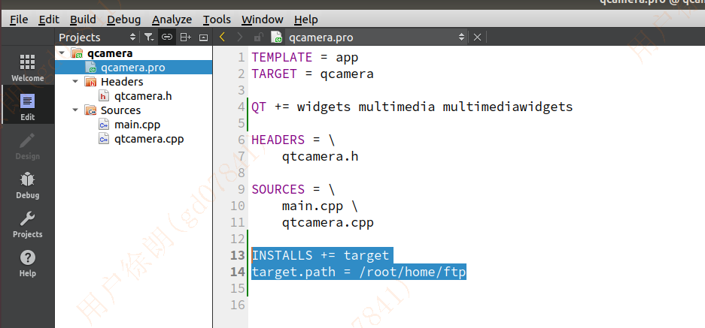Screen dimensions: 705x328
Task: Close the Projects side panel
Action: coord(204,38)
